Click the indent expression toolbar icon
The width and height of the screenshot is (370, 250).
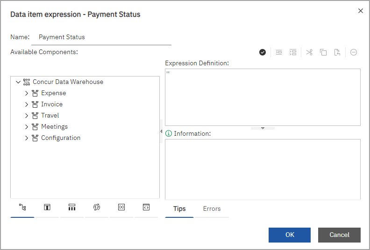(x=279, y=52)
